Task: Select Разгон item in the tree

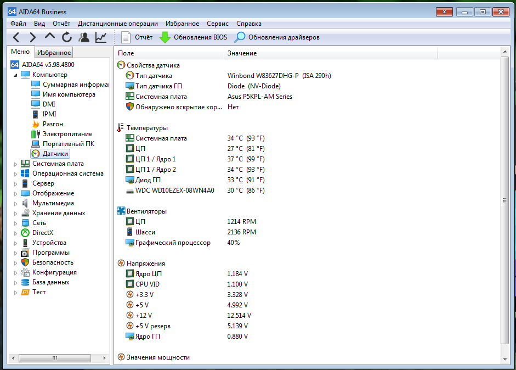Action: pos(53,124)
